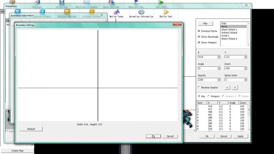
Task: Click the Play button
Action: coord(205,24)
